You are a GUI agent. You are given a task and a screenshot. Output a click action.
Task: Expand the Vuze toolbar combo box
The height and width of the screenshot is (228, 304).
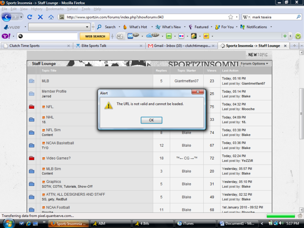point(87,27)
